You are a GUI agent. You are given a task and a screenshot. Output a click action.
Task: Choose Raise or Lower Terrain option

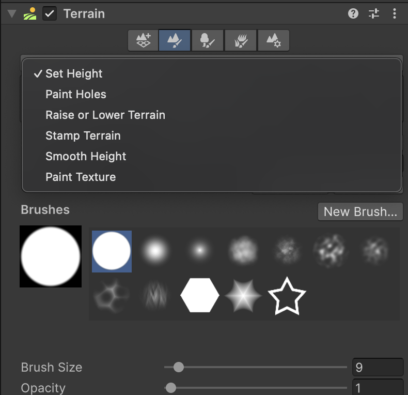[x=105, y=115]
